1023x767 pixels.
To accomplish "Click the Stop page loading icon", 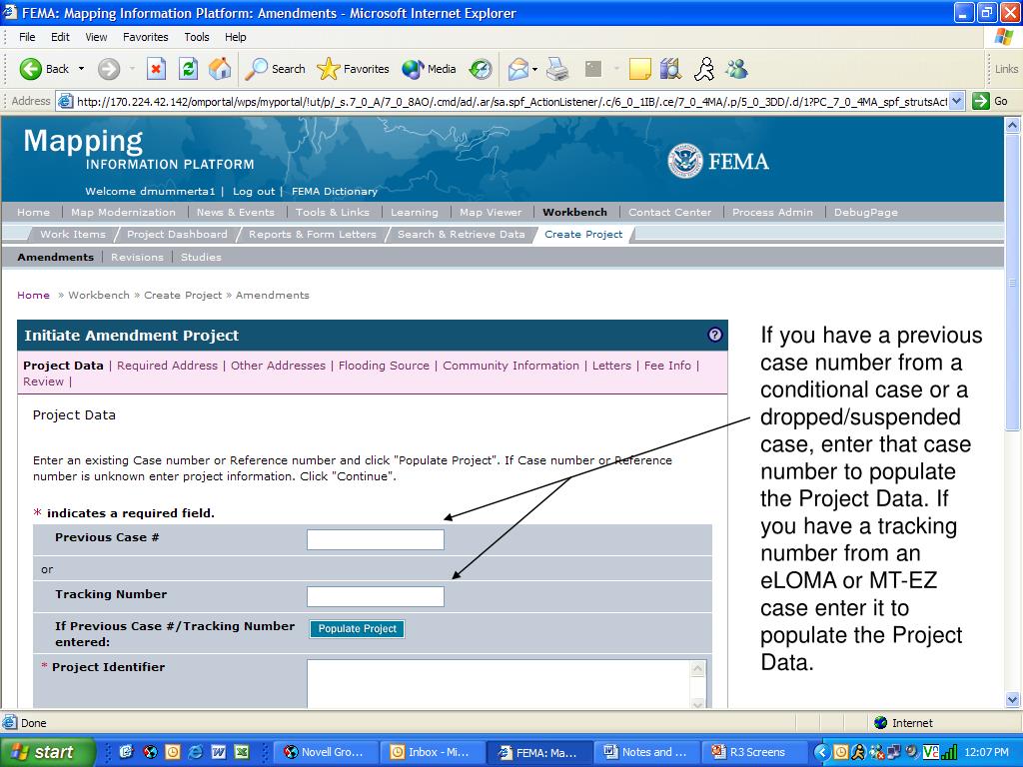I will pyautogui.click(x=156, y=69).
